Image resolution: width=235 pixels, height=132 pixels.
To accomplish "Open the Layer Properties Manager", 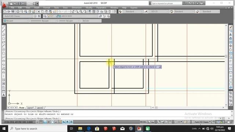I will pos(45,16).
